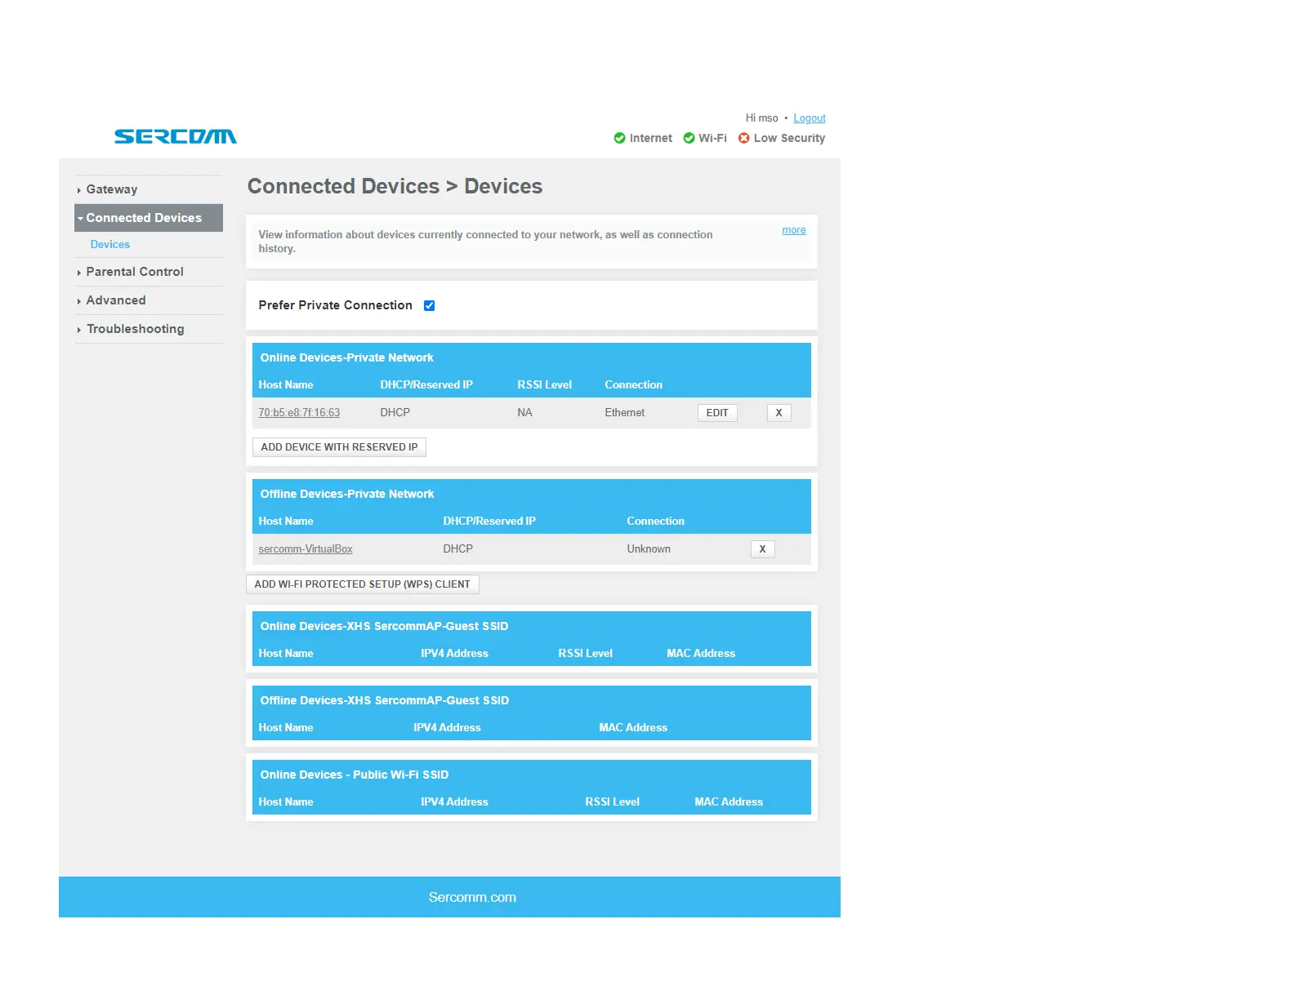
Task: Click the more link in description
Action: (794, 230)
